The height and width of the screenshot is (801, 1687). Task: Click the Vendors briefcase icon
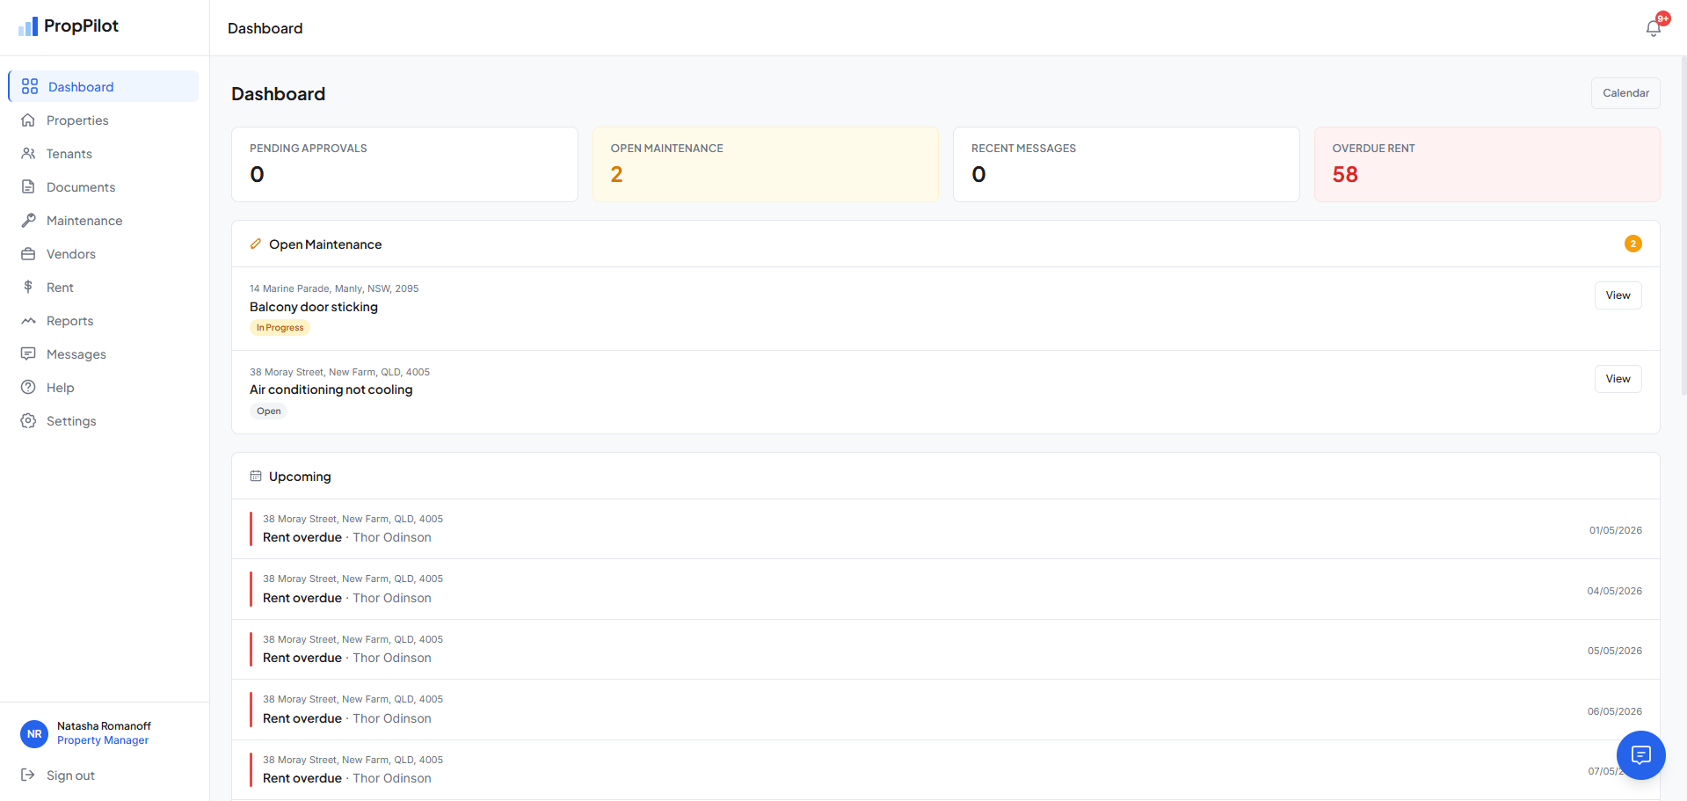pyautogui.click(x=28, y=253)
